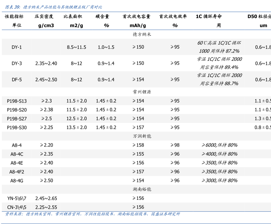The image size is (271, 224).
Task: Select the ≥98 discharge efficiency value
Action: click(x=175, y=145)
